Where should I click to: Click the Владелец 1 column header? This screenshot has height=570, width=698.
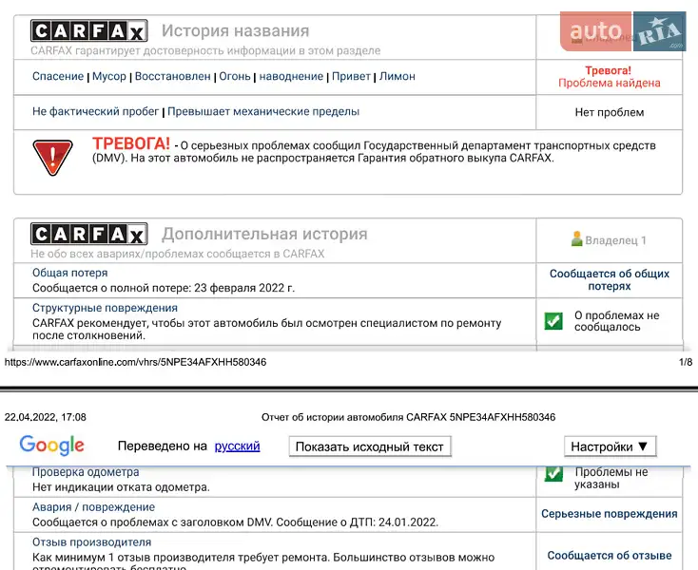pos(609,240)
